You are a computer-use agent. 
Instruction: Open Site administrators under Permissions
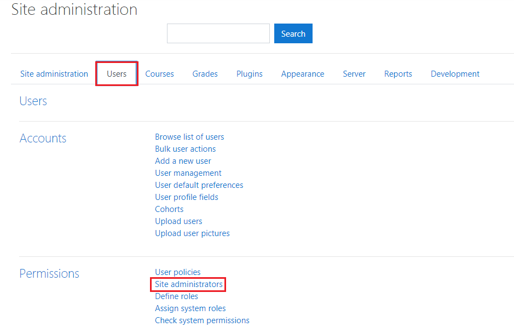[188, 284]
